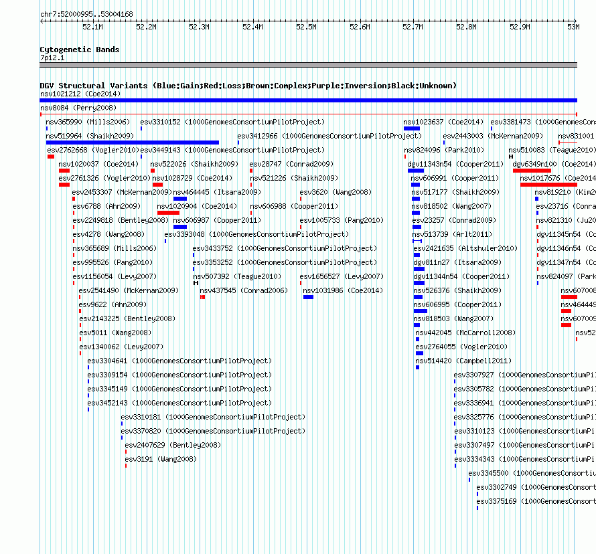Click label esv6788 (Ahn2009)

[106, 206]
